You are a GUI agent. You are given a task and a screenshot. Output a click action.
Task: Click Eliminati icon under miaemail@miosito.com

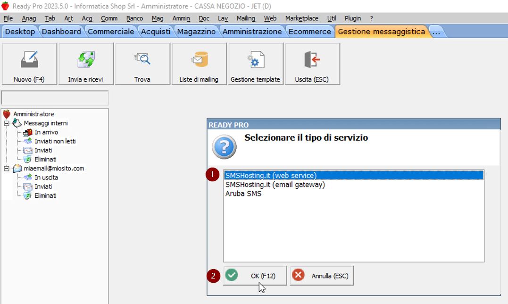[28, 196]
